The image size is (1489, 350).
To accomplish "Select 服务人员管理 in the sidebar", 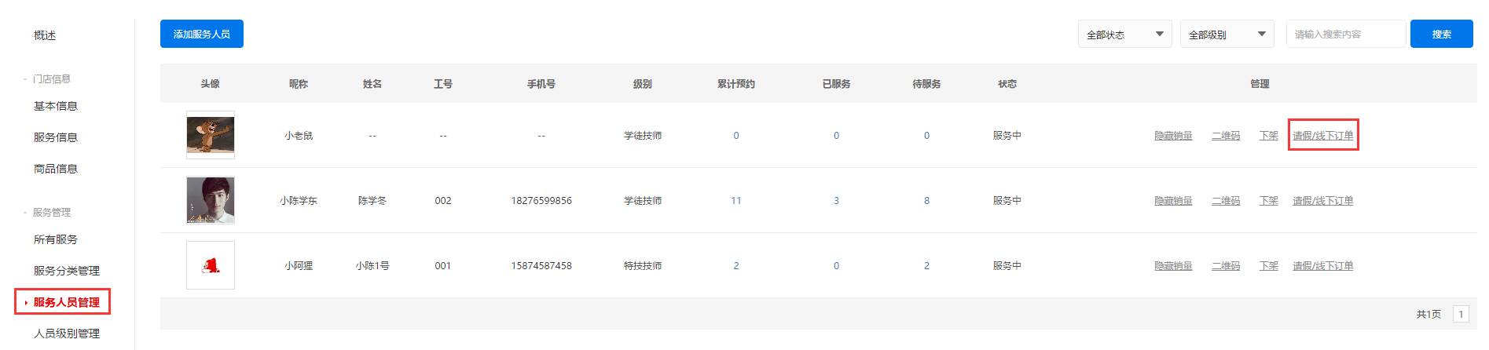I will [67, 302].
